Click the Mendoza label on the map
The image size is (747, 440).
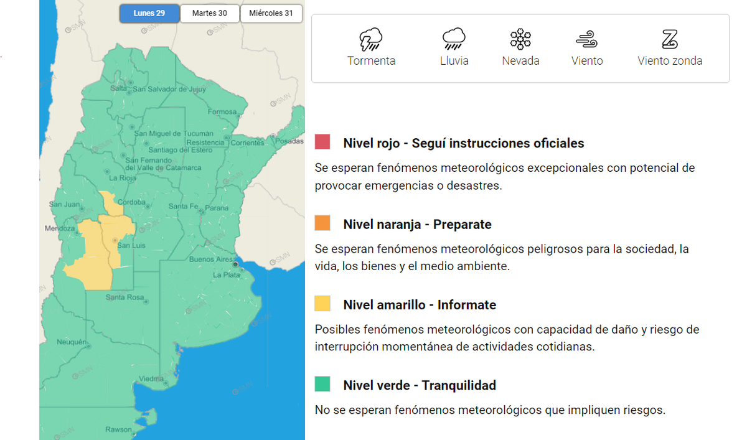[59, 228]
